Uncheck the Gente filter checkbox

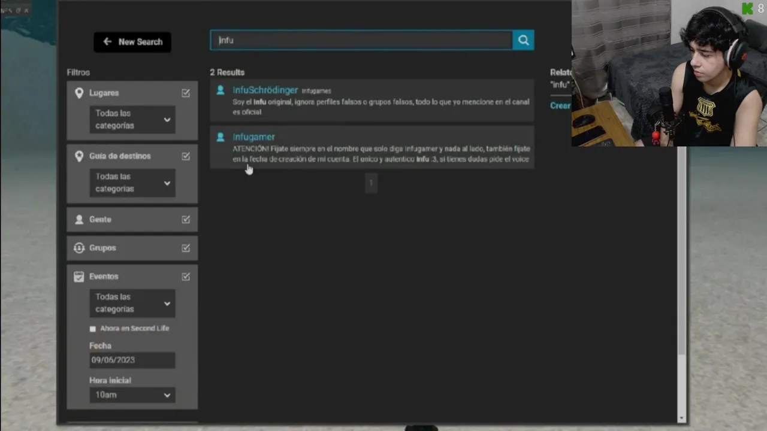coord(186,220)
